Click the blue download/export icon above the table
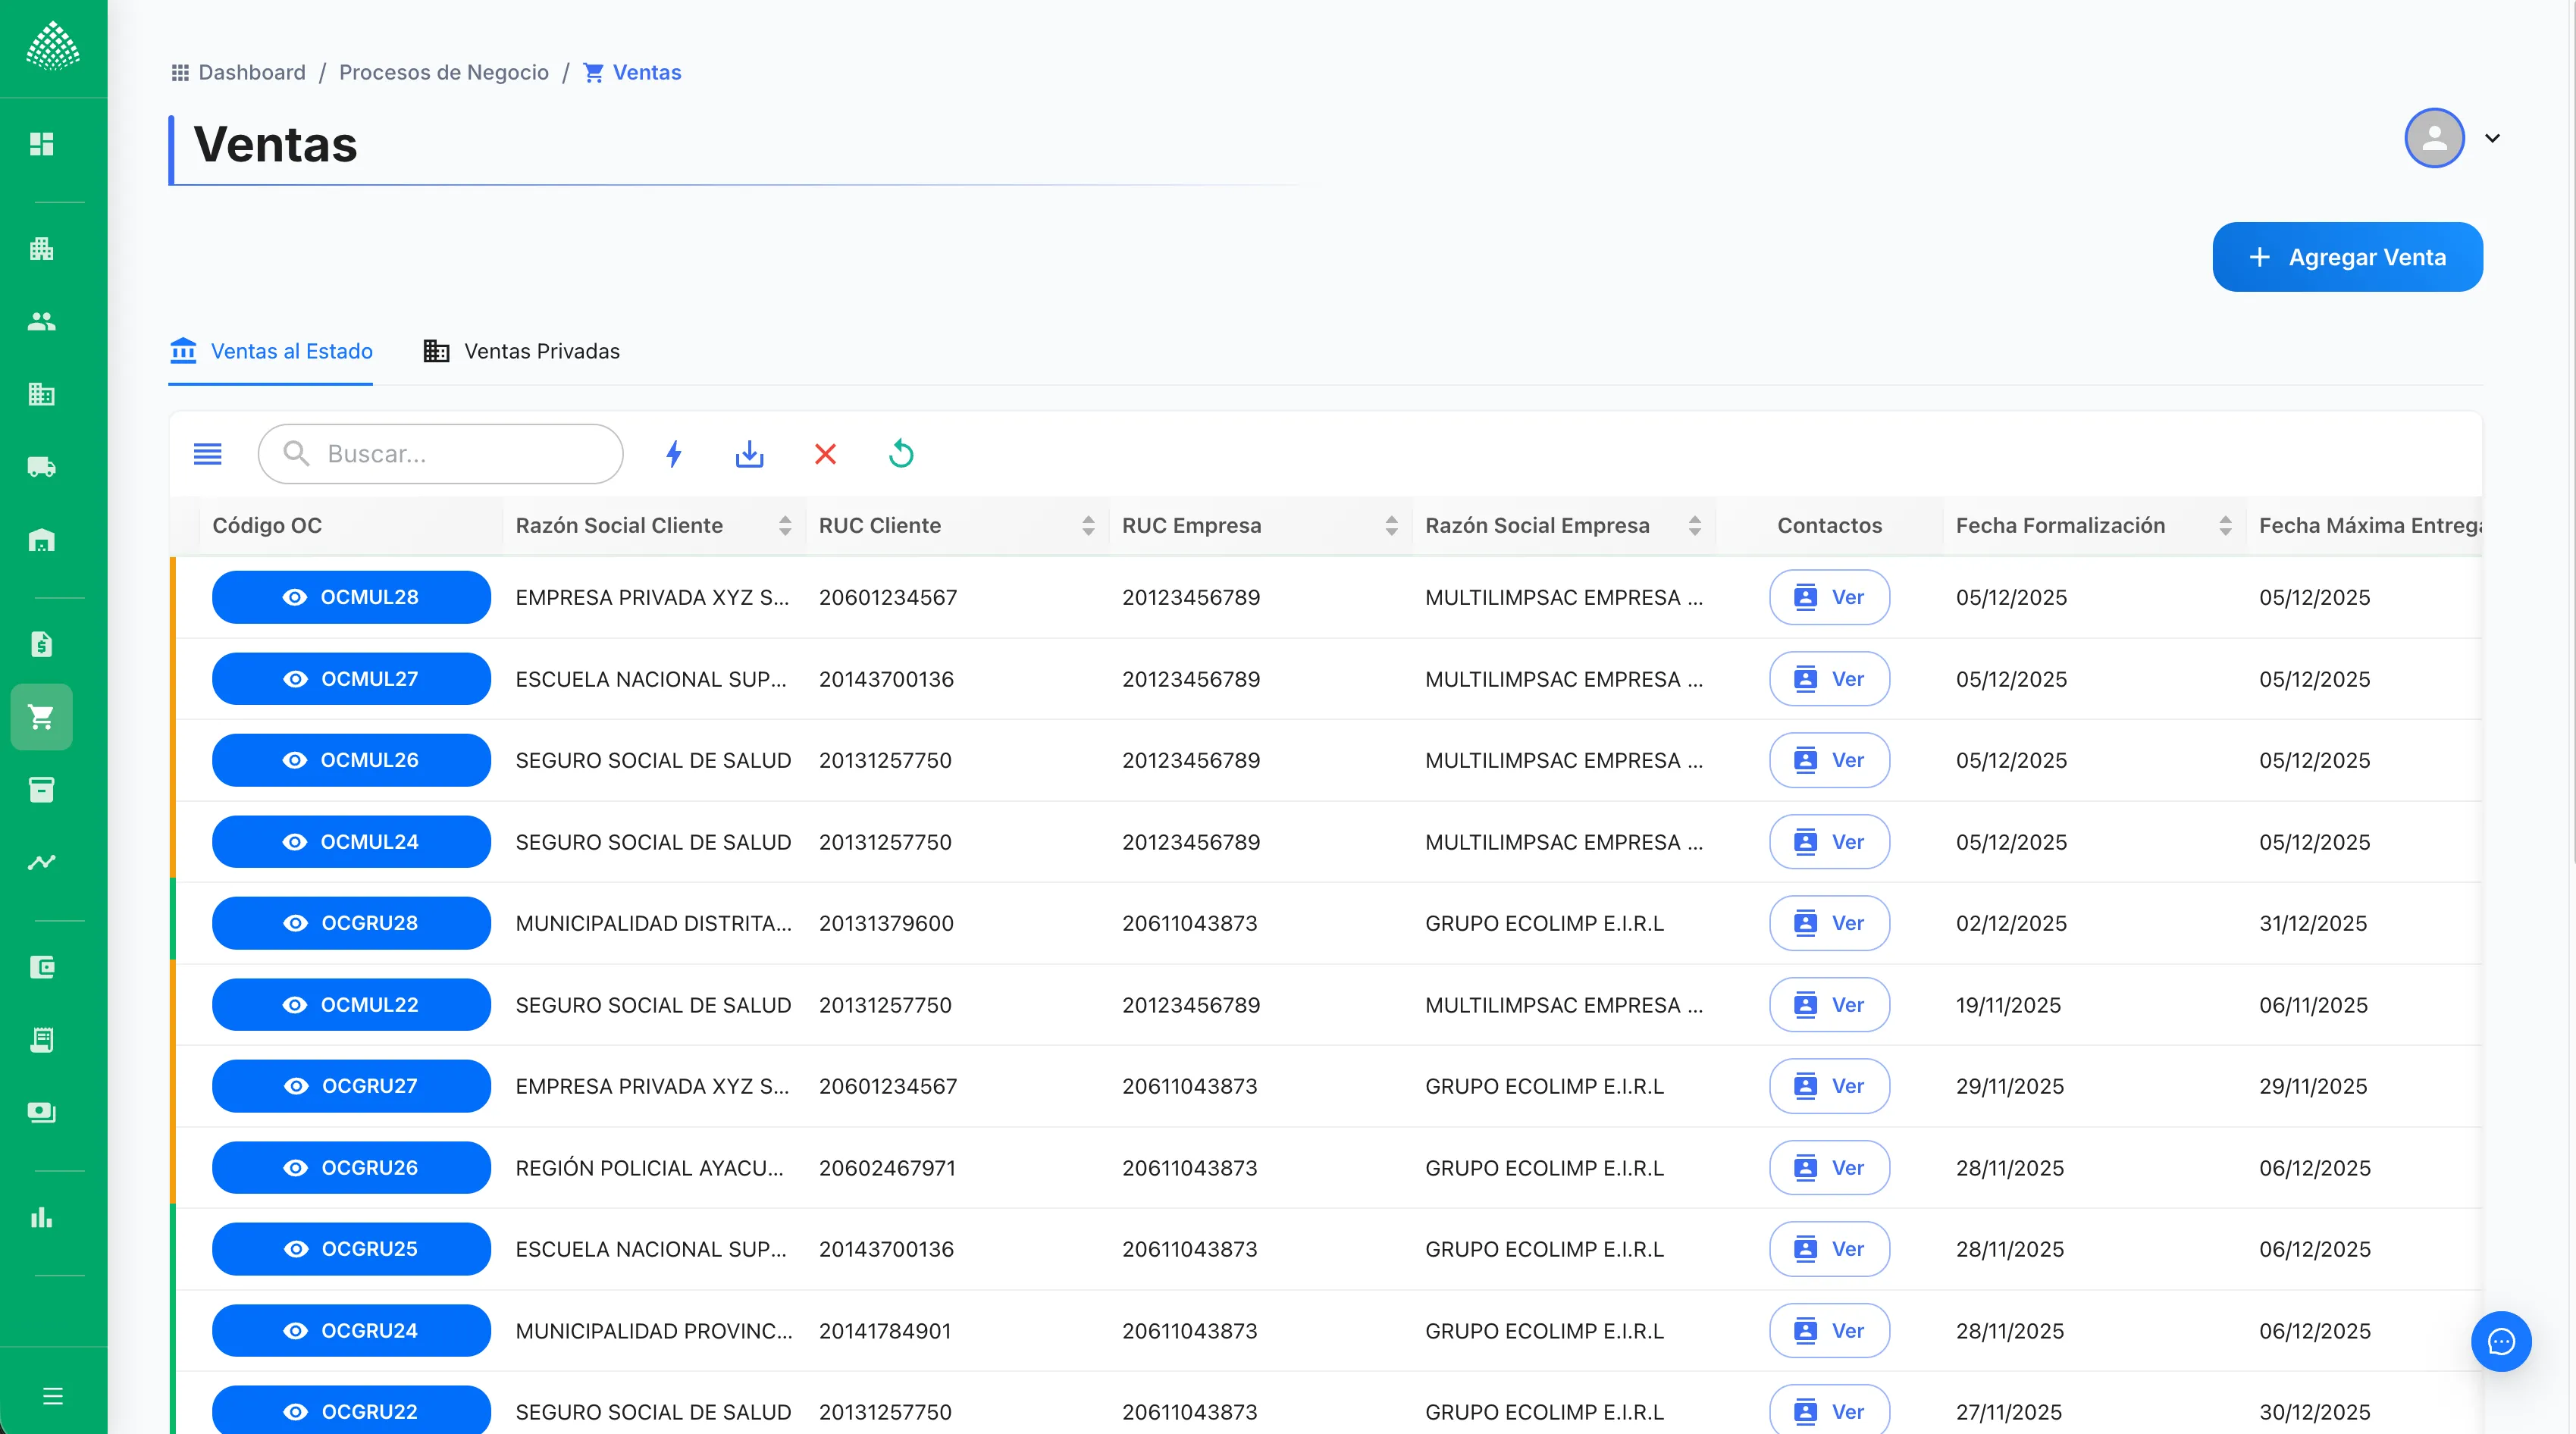The image size is (2576, 1434). click(749, 454)
